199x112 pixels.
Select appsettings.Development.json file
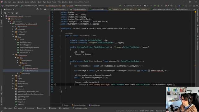tap(28, 91)
